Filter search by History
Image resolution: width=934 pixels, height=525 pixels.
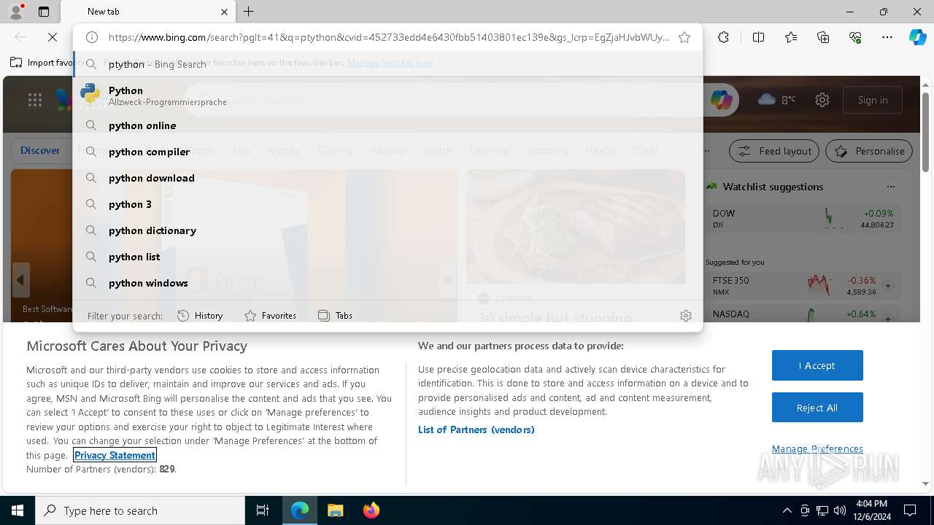(x=200, y=316)
